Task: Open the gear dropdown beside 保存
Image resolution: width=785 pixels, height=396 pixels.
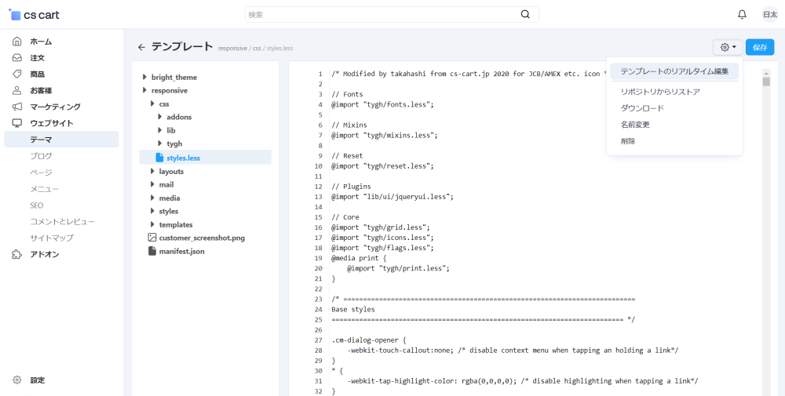Action: pos(728,48)
